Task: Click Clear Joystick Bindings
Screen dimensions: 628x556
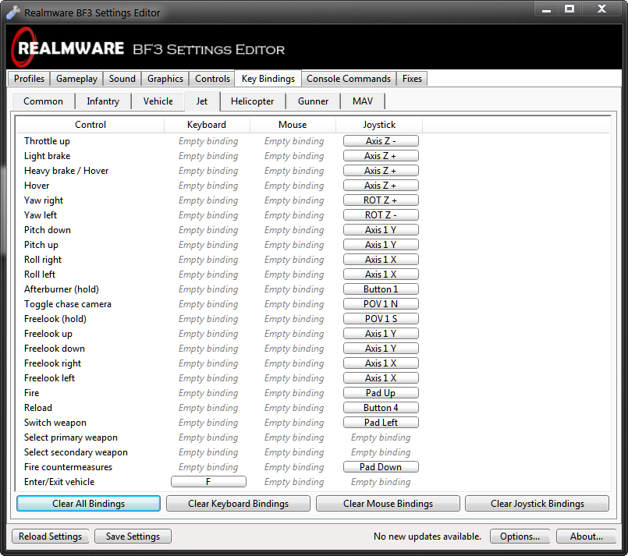Action: [x=537, y=504]
